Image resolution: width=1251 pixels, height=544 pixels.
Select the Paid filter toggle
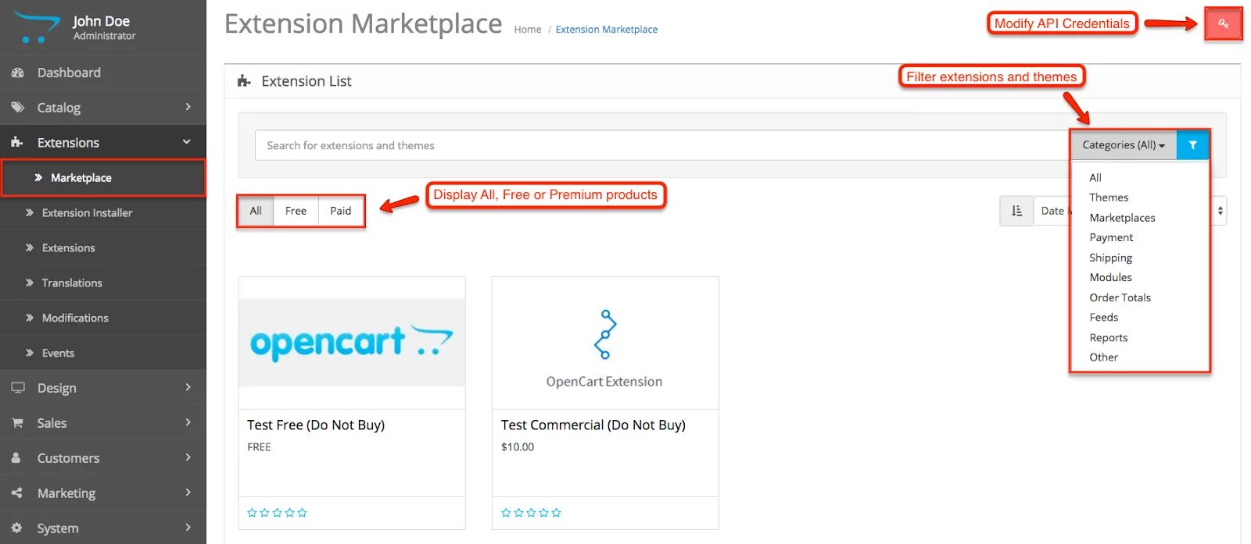341,211
